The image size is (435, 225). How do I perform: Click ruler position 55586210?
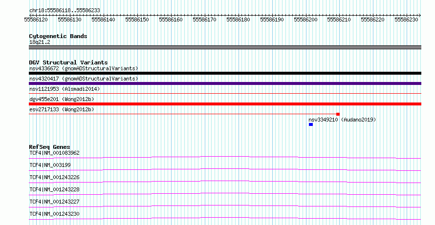point(339,20)
